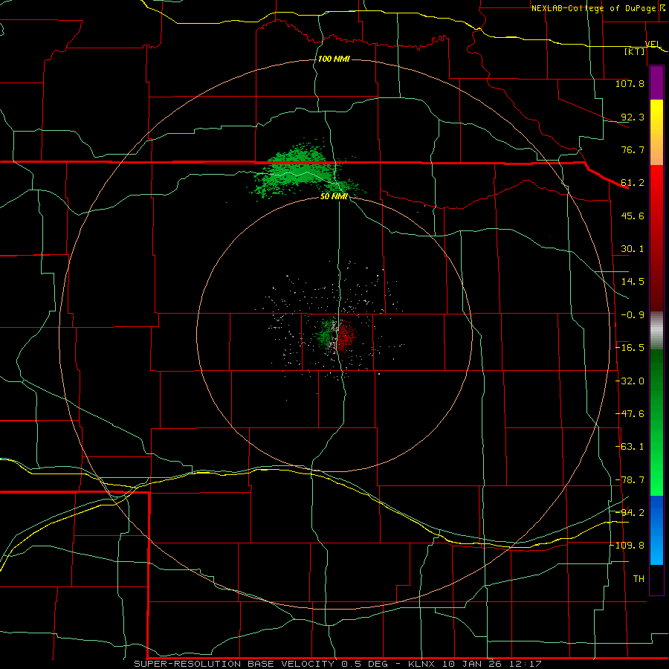669x669 pixels.
Task: Click the -78.7 legend value
Action: click(x=630, y=480)
